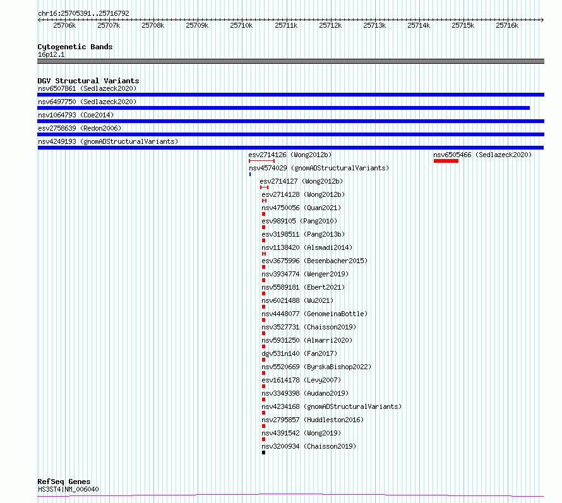The width and height of the screenshot is (562, 503).
Task: Click the nsv5589181 (Ebert2021) label
Action: (303, 287)
